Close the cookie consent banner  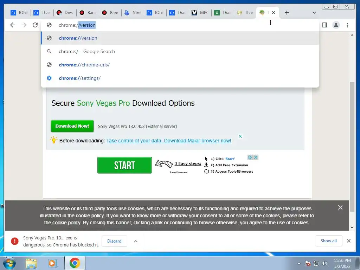(x=340, y=207)
